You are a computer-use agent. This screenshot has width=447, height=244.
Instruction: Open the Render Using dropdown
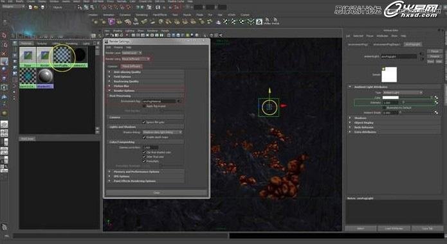pos(136,58)
